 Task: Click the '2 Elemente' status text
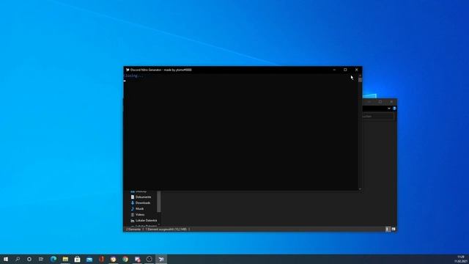(x=133, y=230)
